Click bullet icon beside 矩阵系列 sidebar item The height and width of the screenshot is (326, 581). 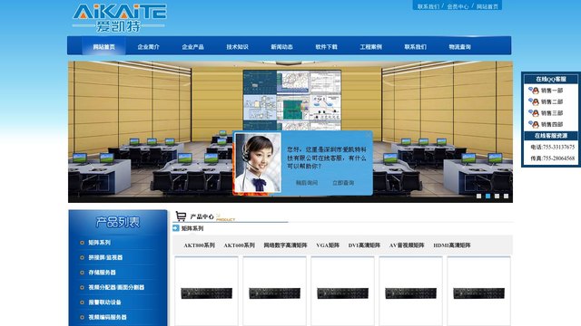pos(82,243)
